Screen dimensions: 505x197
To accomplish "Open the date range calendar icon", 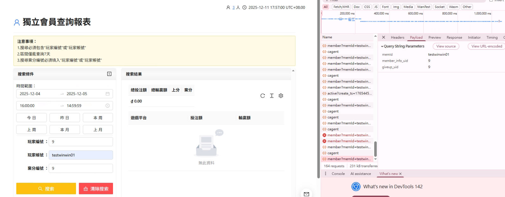I will [x=108, y=94].
